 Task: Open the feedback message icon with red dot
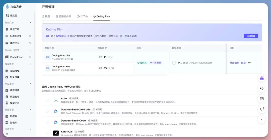click(x=262, y=109)
